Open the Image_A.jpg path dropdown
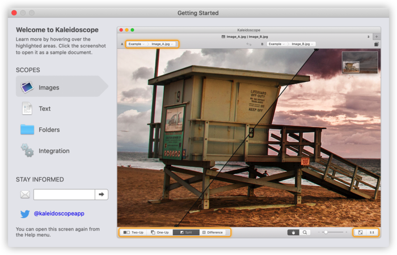Image resolution: width=397 pixels, height=255 pixels. pos(162,44)
